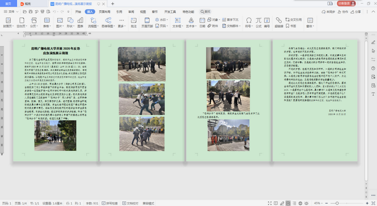This screenshot has height=206, width=377.
Task: Click the zoom in plus button
Action: (367, 203)
